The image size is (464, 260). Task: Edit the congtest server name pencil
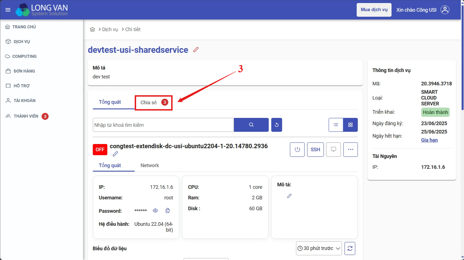[x=115, y=154]
